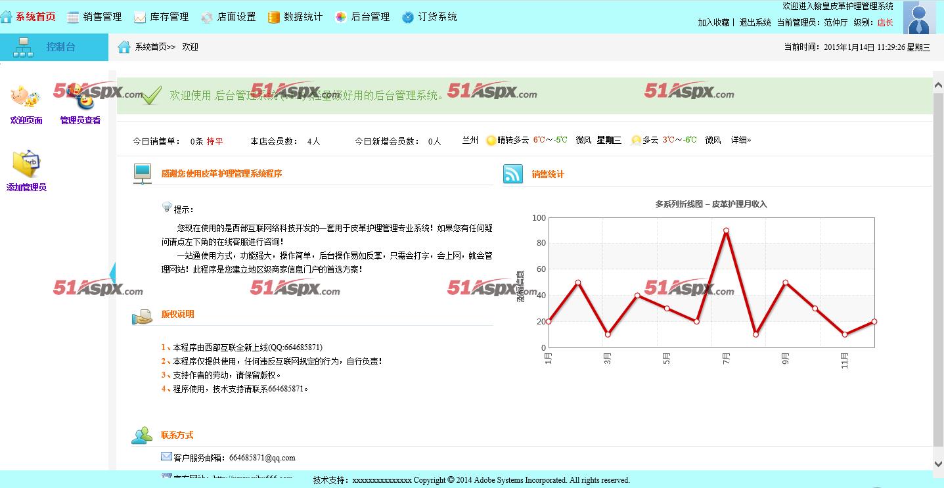Click email text 664685871@qq.com
The image size is (944, 488).
click(262, 458)
